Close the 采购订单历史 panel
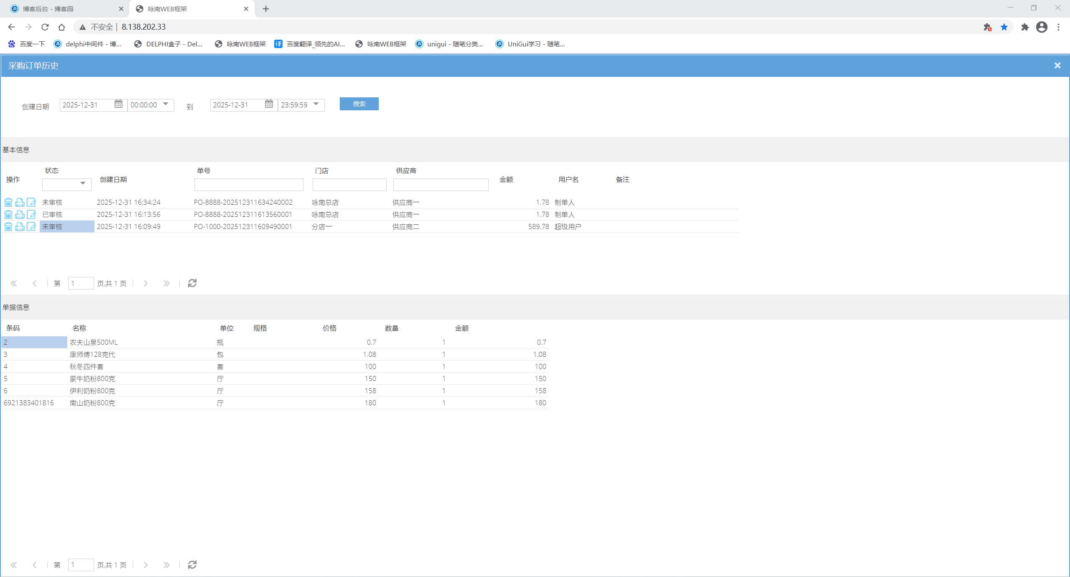 click(1057, 66)
